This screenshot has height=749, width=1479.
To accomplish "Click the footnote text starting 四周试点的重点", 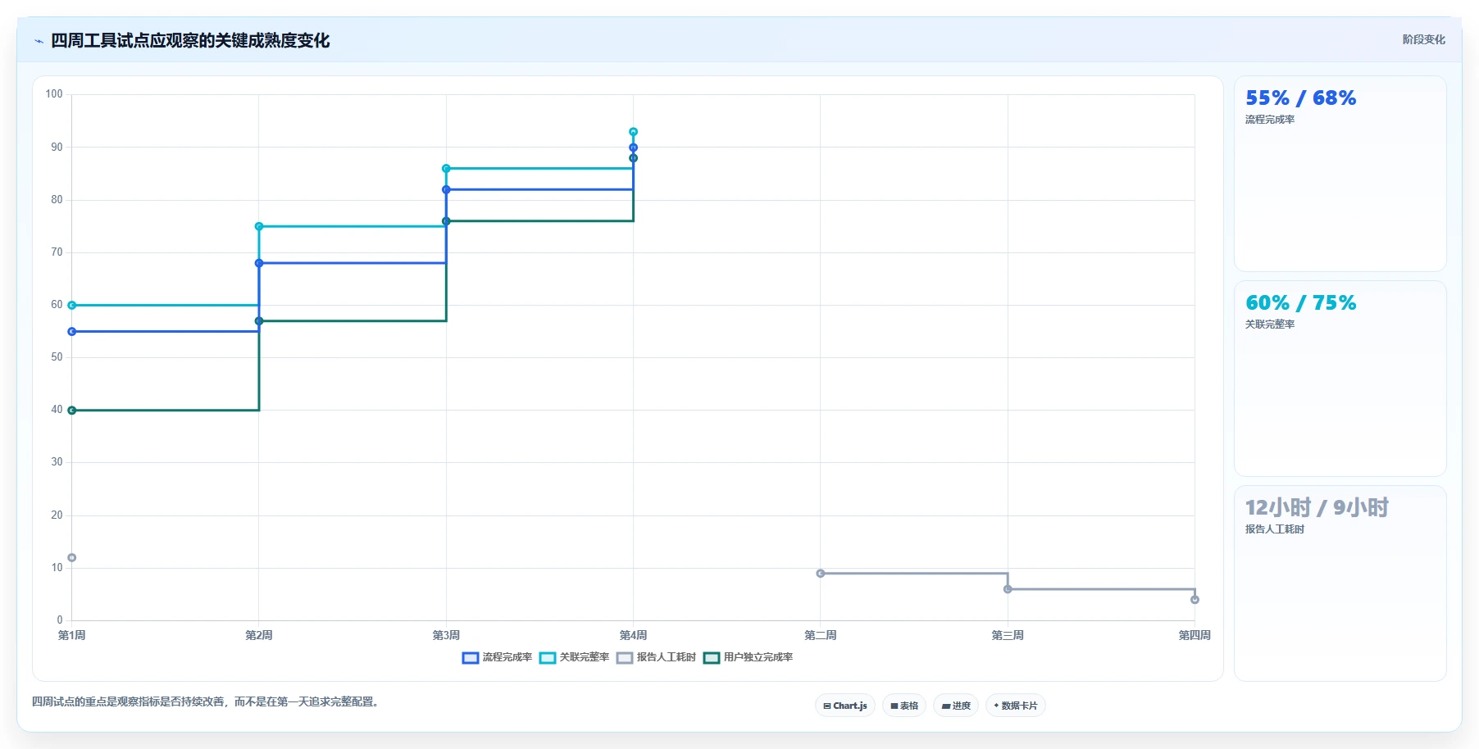I will pyautogui.click(x=205, y=701).
